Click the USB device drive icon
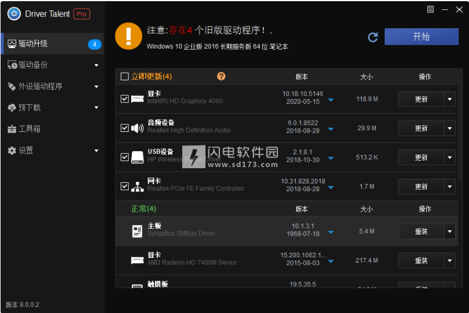 pos(137,157)
